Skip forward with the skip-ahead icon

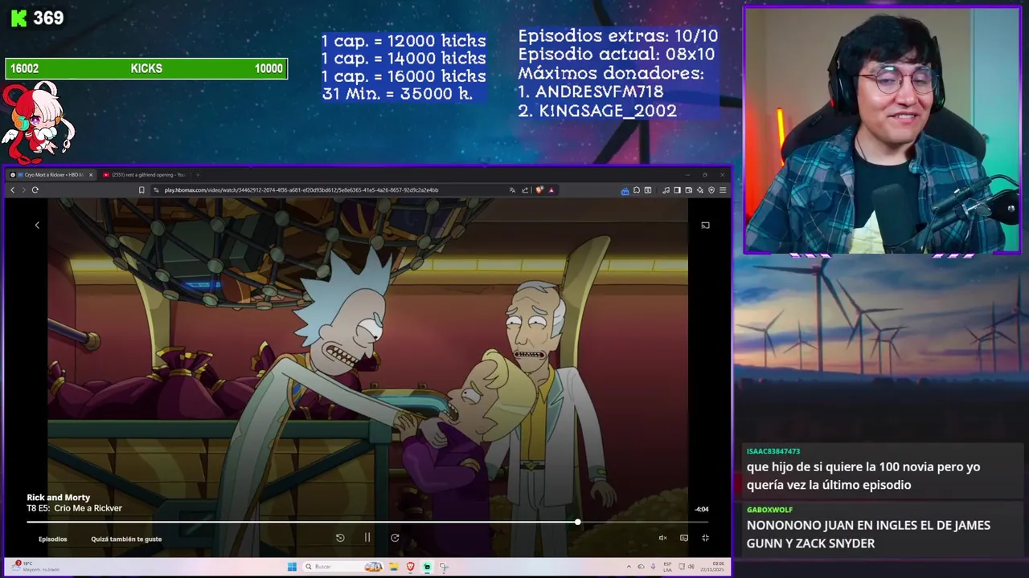click(x=395, y=538)
